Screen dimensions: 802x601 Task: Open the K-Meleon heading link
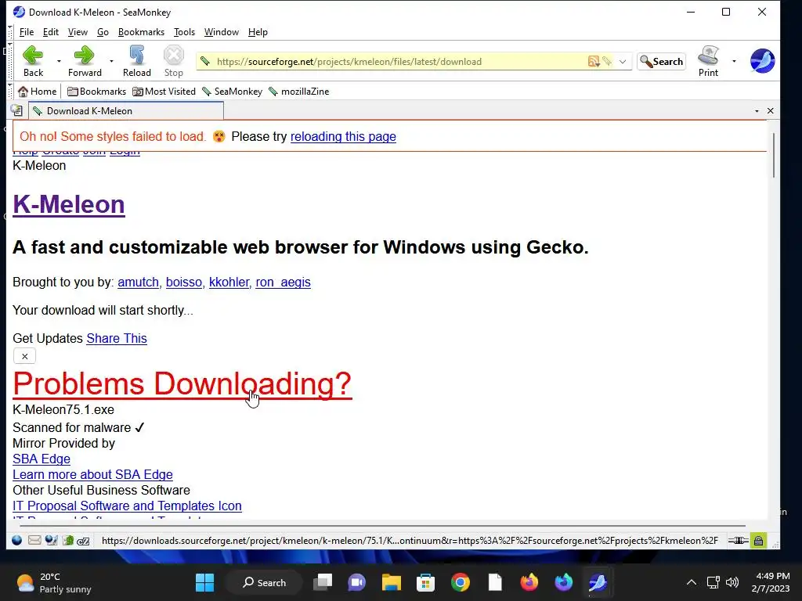(69, 204)
